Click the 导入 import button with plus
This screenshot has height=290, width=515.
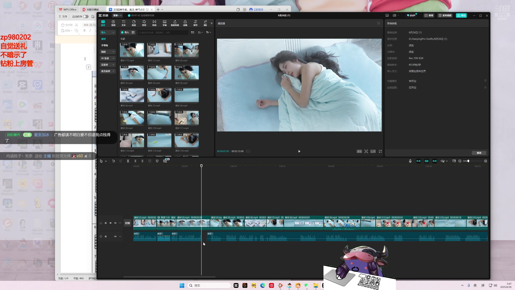(125, 32)
